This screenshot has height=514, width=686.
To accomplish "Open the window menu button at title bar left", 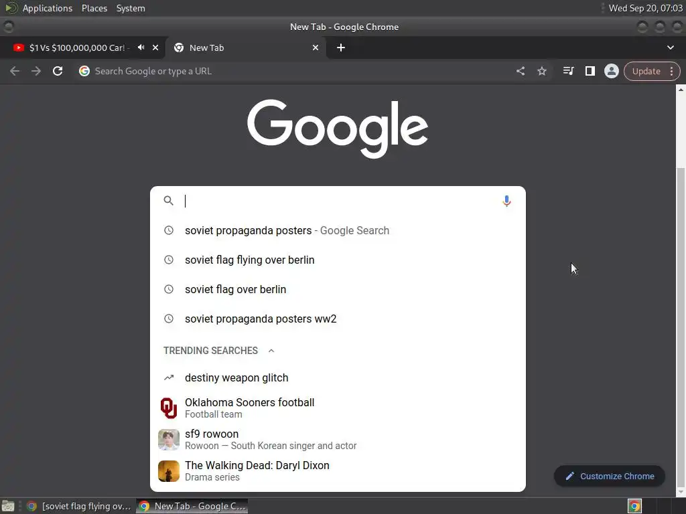I will pos(8,27).
